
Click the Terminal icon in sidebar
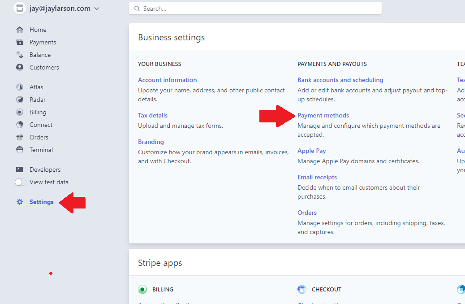tap(20, 150)
